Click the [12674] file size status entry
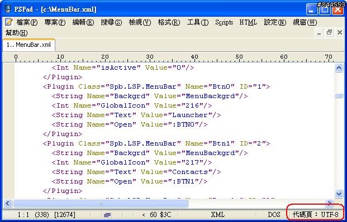This screenshot has height=222, width=347. 65,215
